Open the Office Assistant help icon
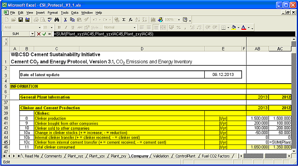This screenshot has height=166, width=298. (185, 20)
